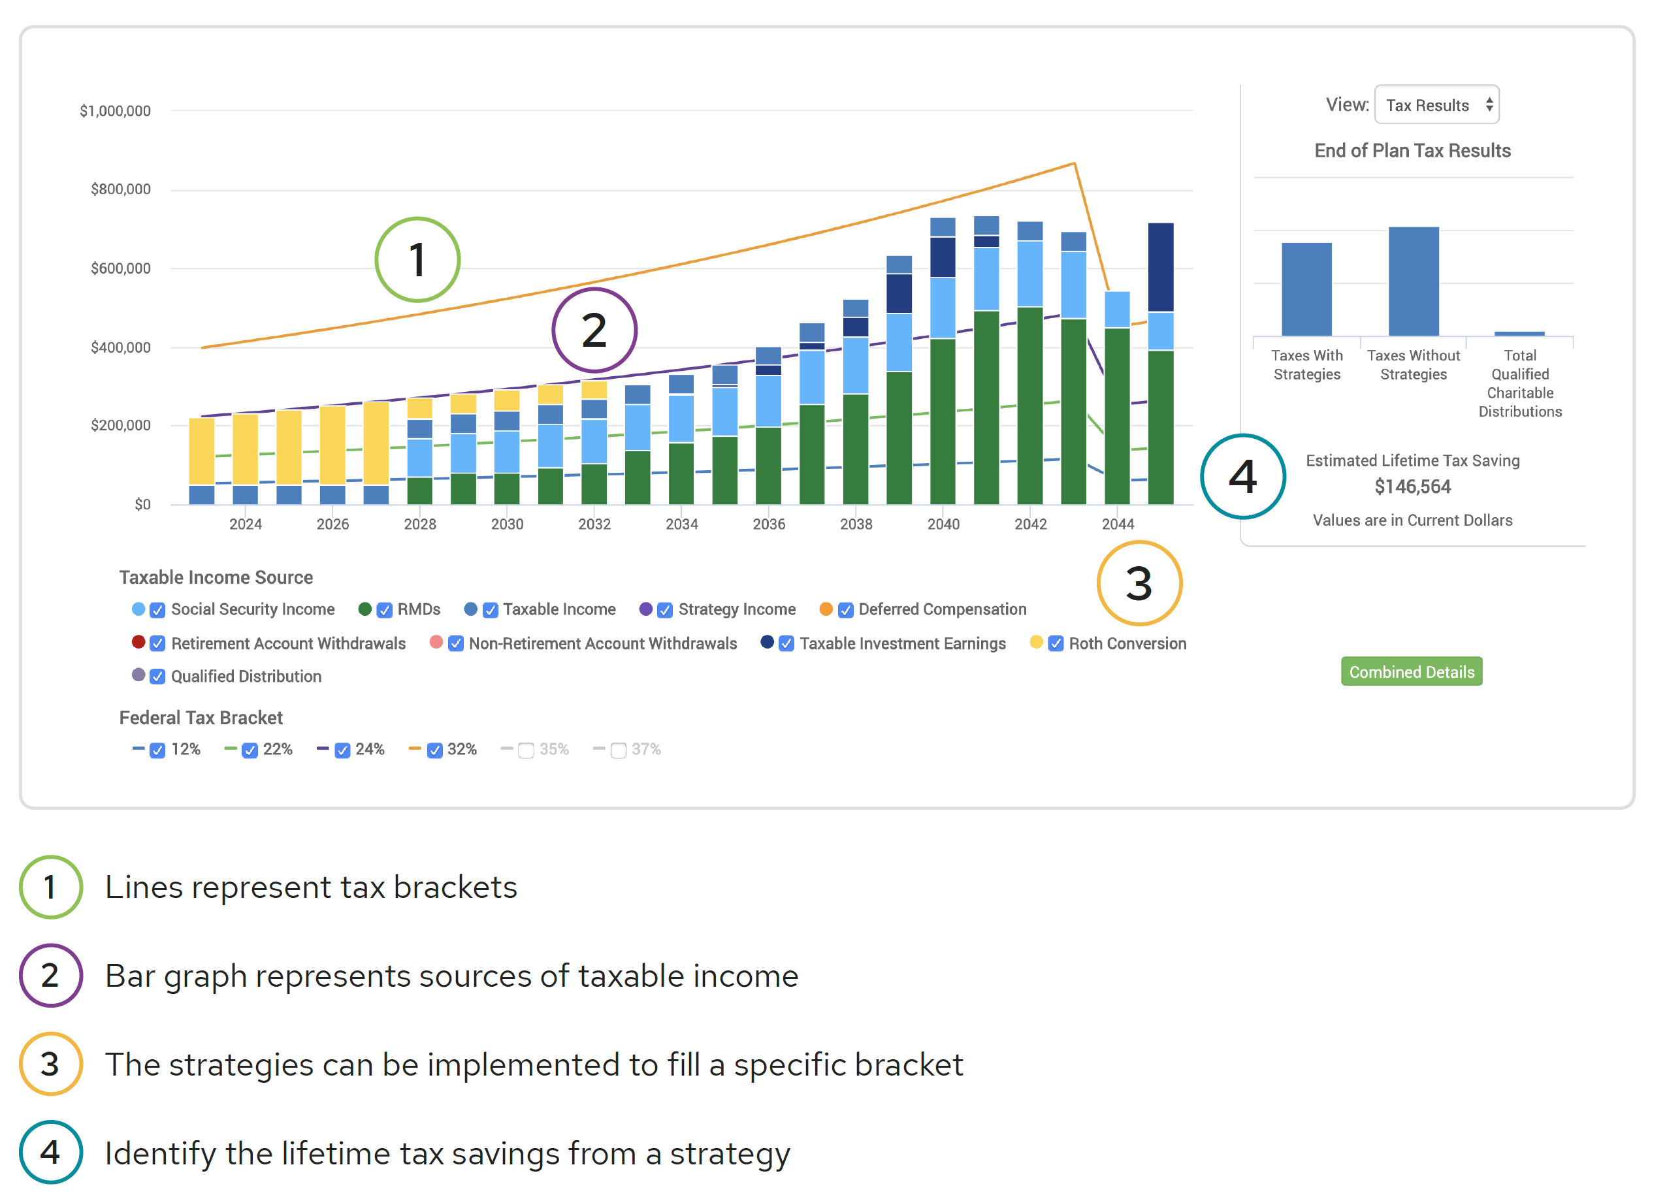Click the light blue Social Security Income legend dot
1667x1199 pixels.
coord(138,609)
